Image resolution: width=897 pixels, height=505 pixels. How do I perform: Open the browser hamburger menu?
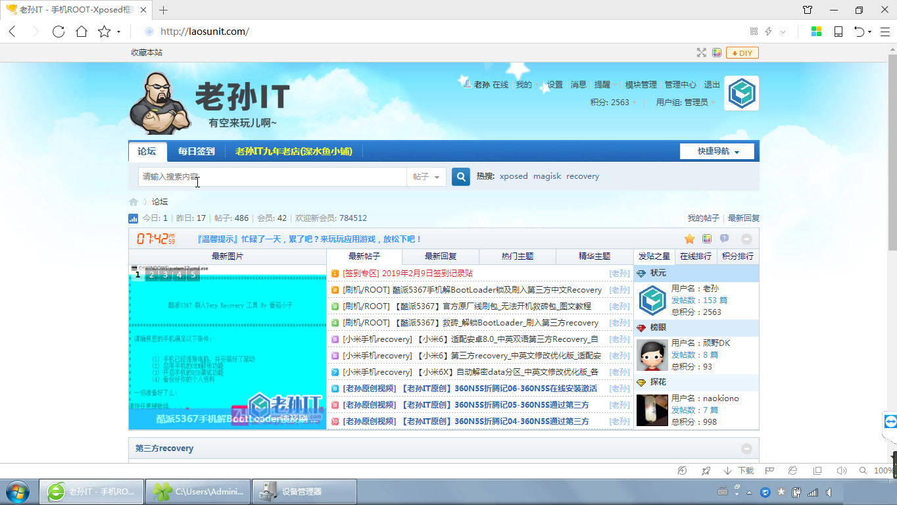click(x=884, y=32)
